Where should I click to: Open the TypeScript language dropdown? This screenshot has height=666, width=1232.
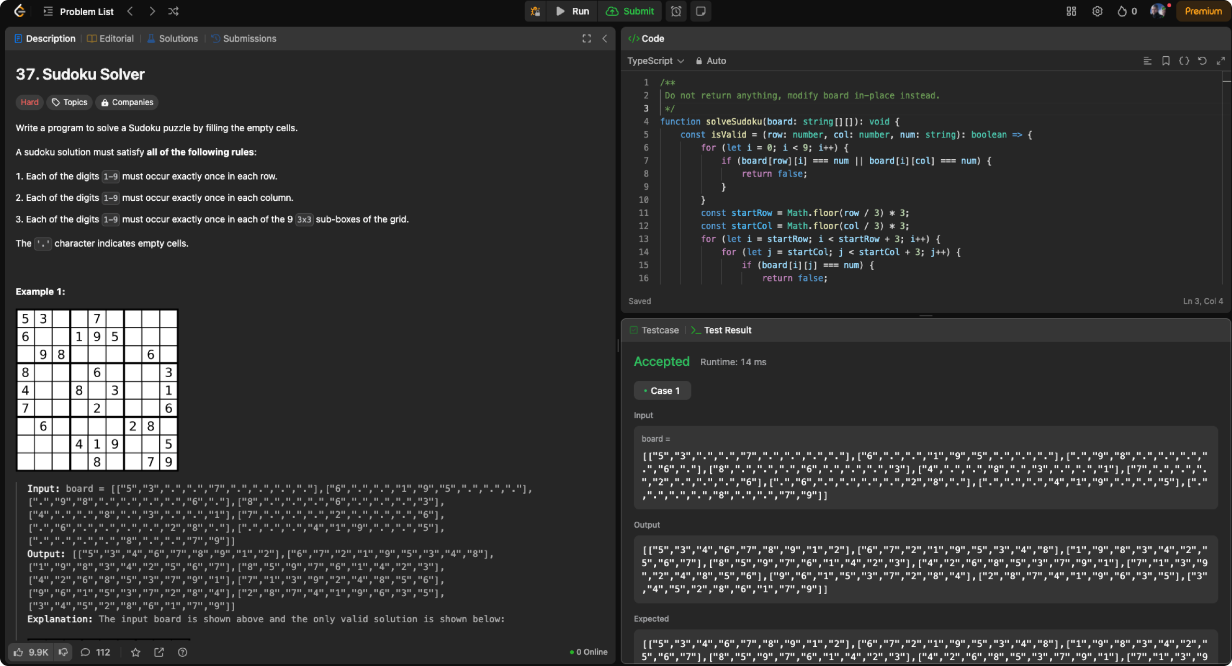655,61
